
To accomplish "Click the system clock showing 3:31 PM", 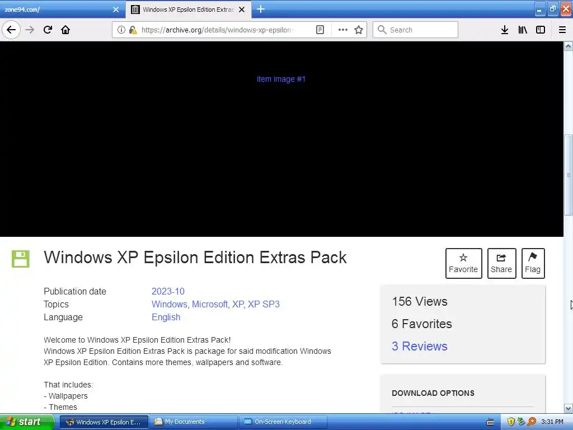I will point(552,422).
